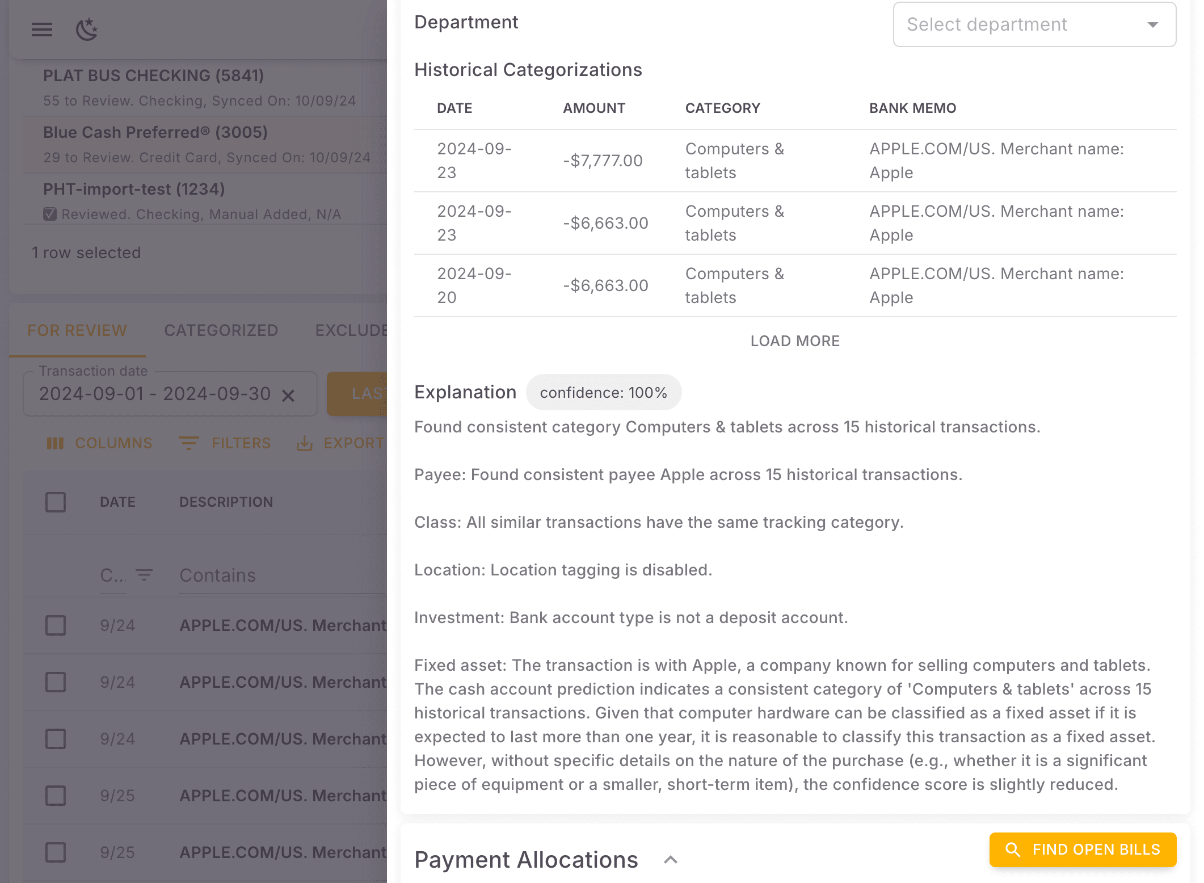
Task: Clear the transaction date filter
Action: pyautogui.click(x=289, y=394)
